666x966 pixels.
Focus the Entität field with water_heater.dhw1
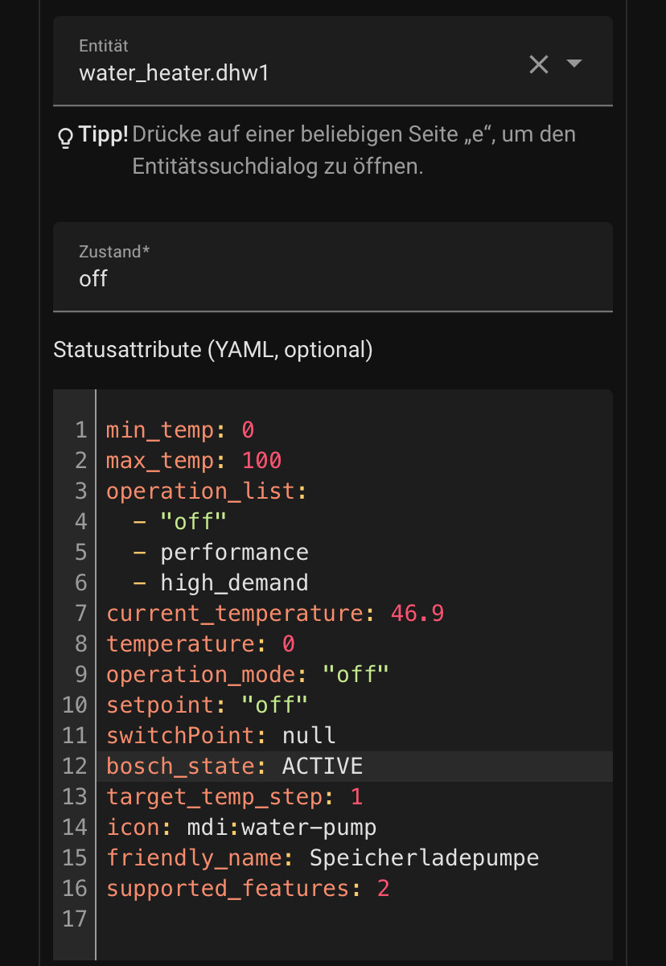pyautogui.click(x=333, y=61)
